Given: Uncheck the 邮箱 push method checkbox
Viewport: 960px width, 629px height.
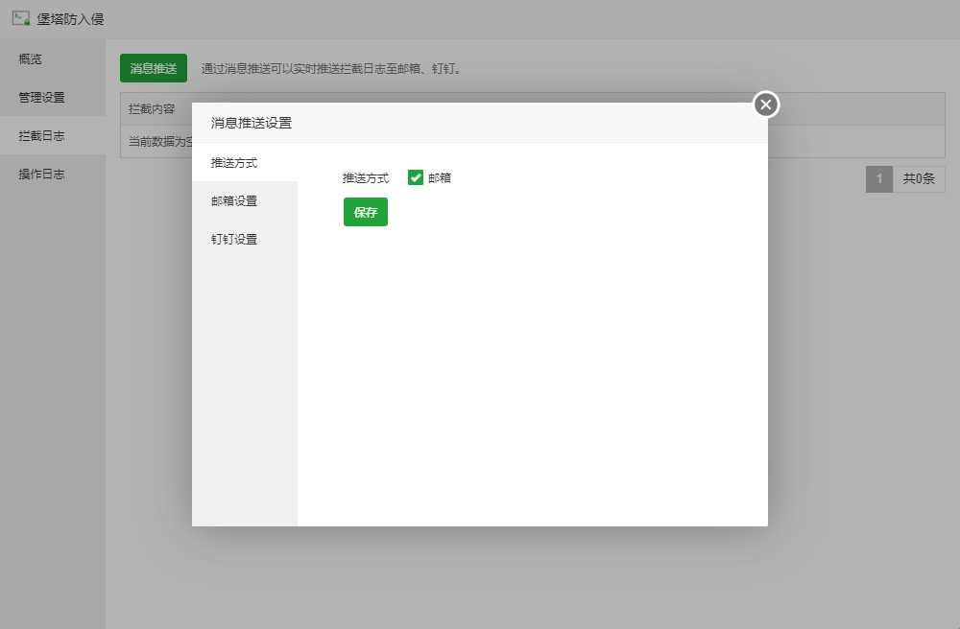Looking at the screenshot, I should click(x=416, y=177).
